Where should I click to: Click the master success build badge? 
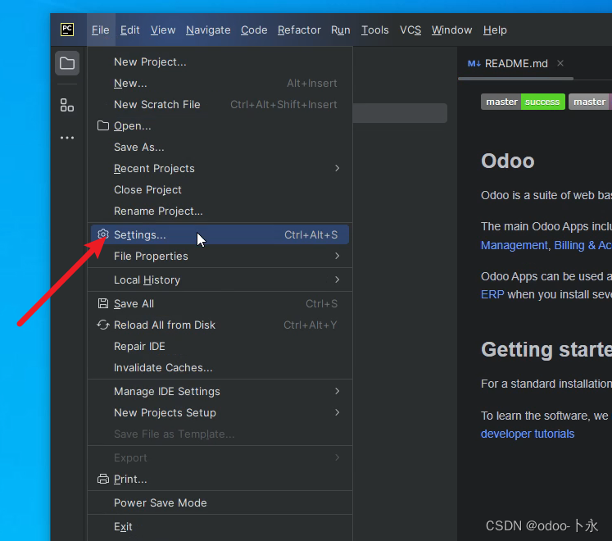(523, 102)
